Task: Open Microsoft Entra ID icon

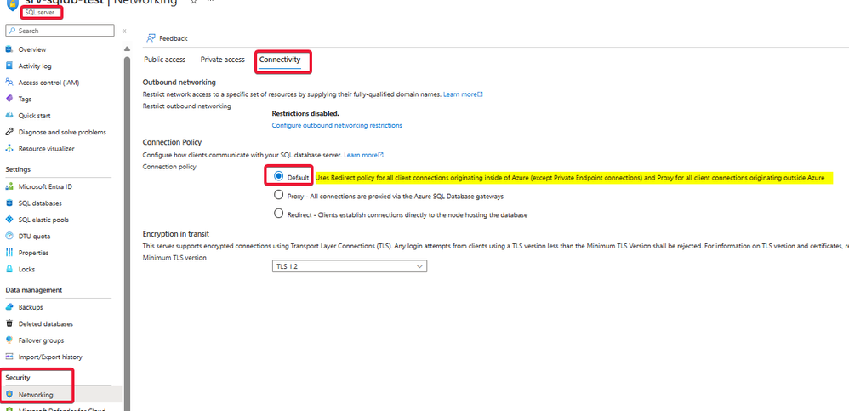Action: (9, 187)
